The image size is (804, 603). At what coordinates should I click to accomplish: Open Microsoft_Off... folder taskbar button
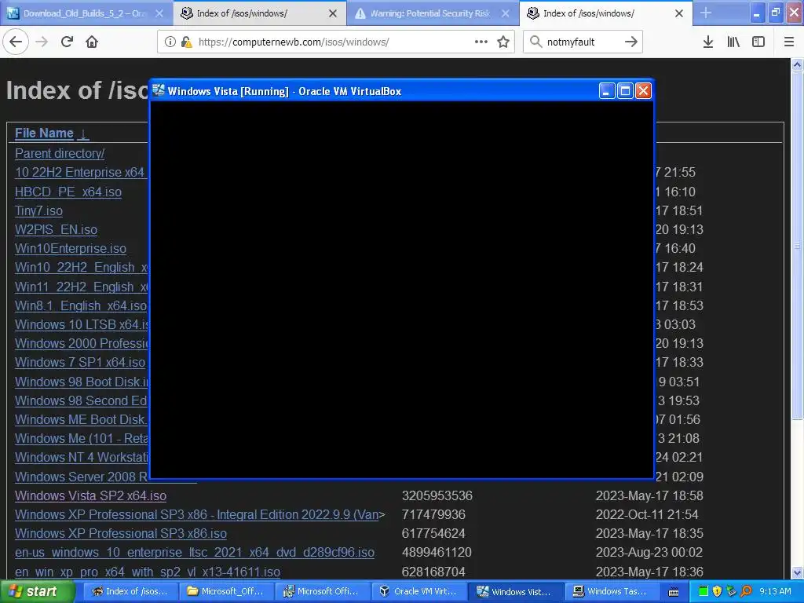pos(227,592)
